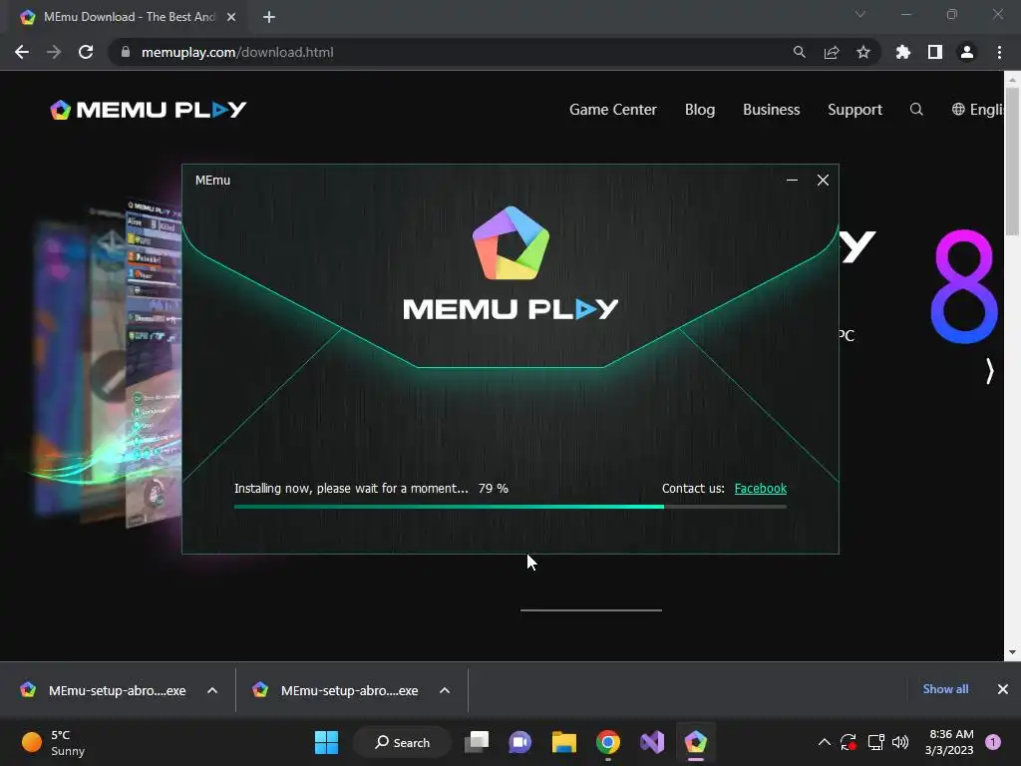Select the MEmu Download tab
The height and width of the screenshot is (766, 1021).
[x=129, y=17]
